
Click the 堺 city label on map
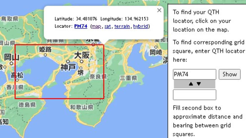click(81, 73)
